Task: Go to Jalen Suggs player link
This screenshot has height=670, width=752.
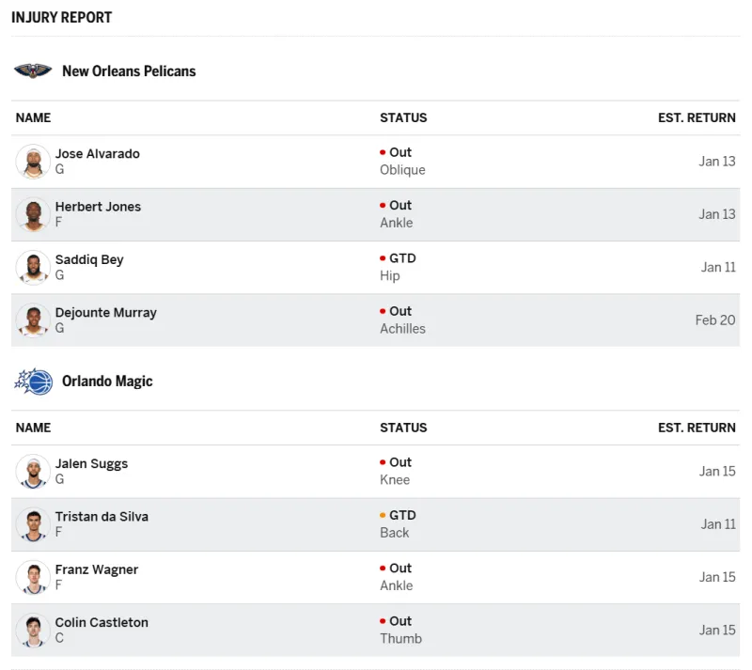Action: tap(91, 463)
